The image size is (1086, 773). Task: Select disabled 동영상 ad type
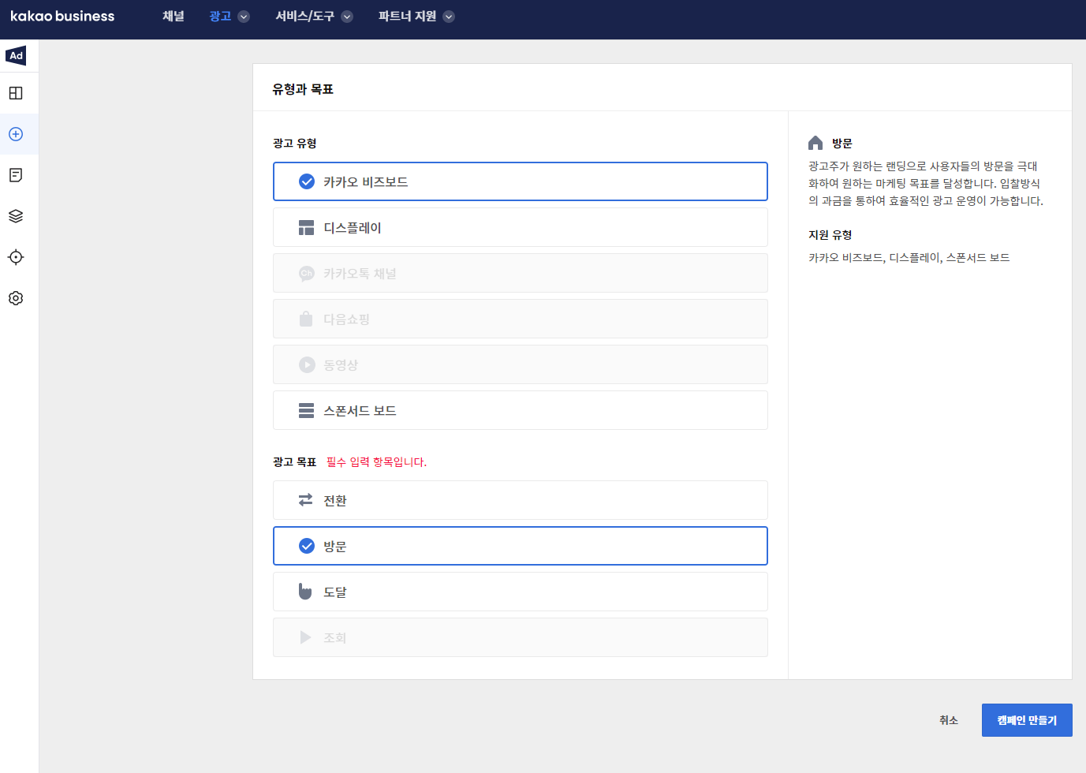[521, 364]
